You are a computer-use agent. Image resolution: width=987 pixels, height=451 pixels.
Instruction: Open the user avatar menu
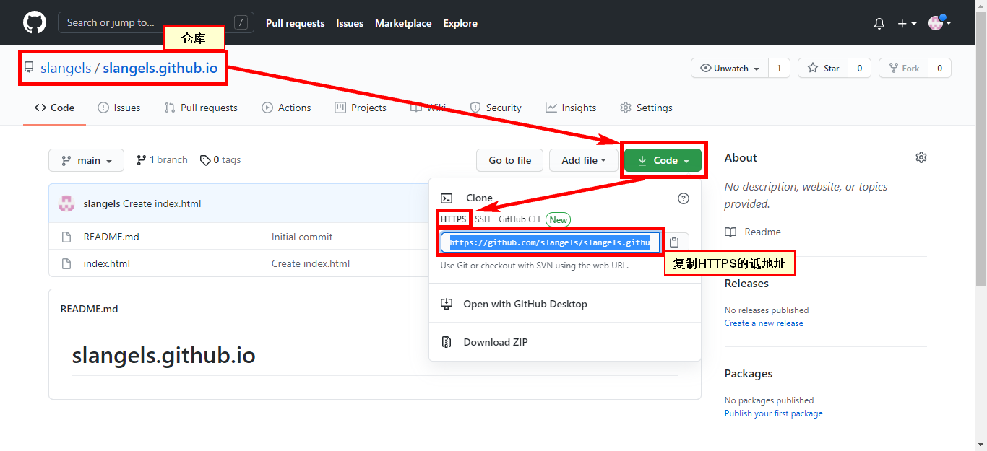coord(939,23)
